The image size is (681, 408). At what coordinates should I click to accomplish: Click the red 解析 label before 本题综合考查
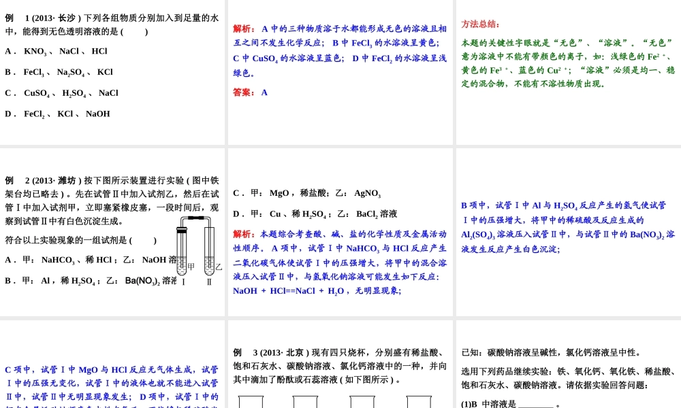click(244, 235)
